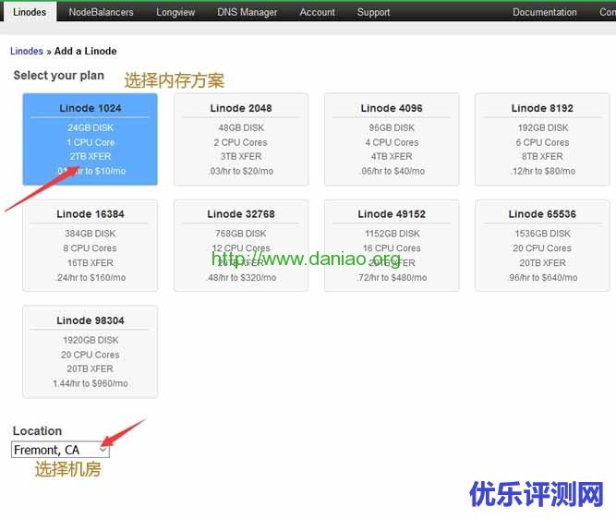
Task: Open the Linodes tab
Action: [30, 12]
